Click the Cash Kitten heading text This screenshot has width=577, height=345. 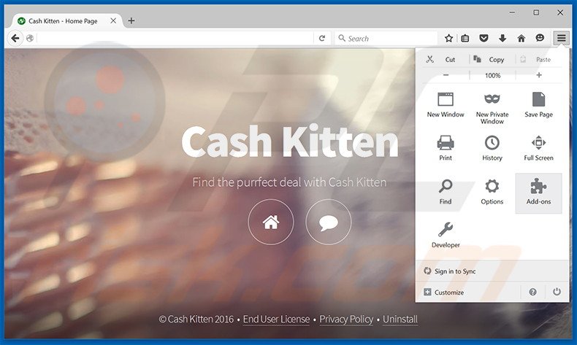point(290,142)
